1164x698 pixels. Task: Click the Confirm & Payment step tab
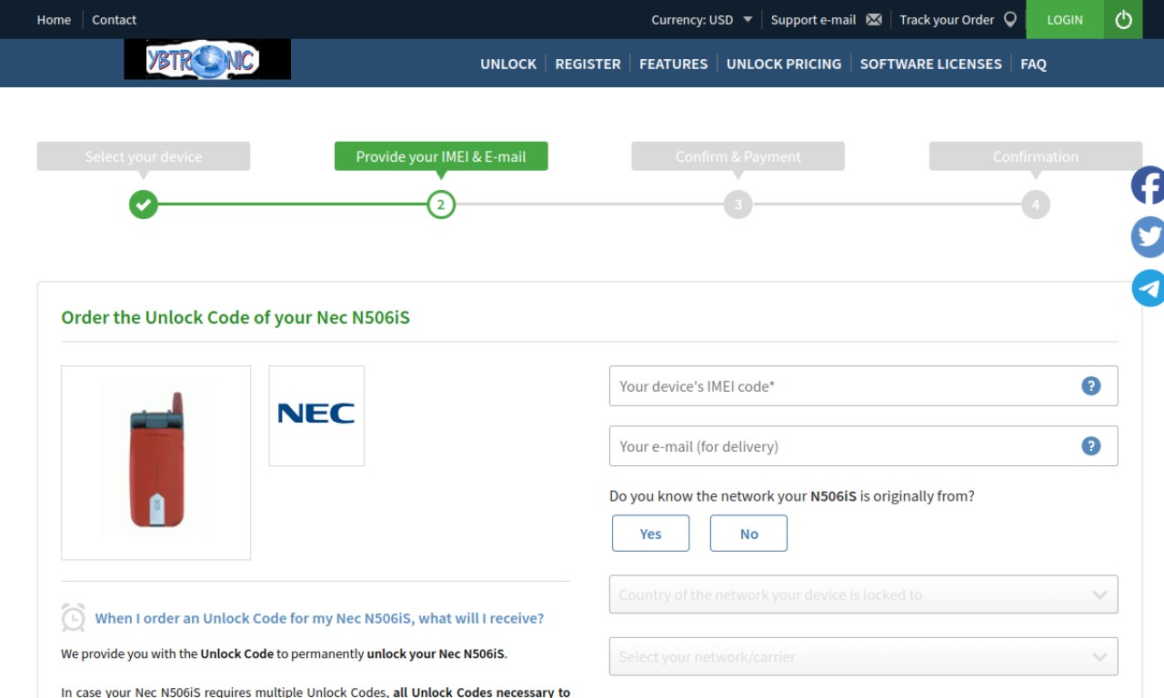(x=738, y=156)
